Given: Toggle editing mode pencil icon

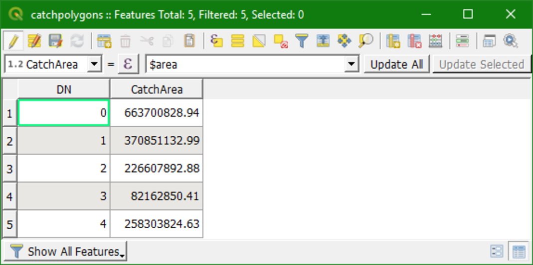Looking at the screenshot, I should (13, 41).
